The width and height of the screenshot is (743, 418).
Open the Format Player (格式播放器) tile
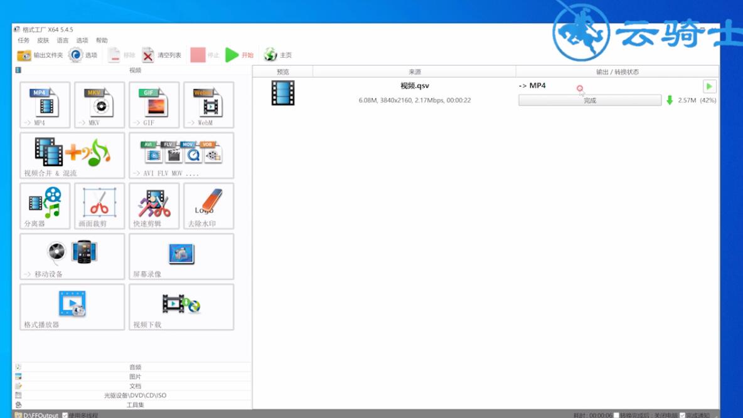click(x=72, y=307)
